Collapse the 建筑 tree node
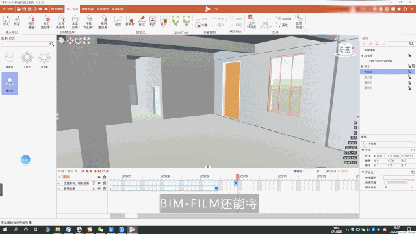This screenshot has width=416, height=234. coord(363,55)
